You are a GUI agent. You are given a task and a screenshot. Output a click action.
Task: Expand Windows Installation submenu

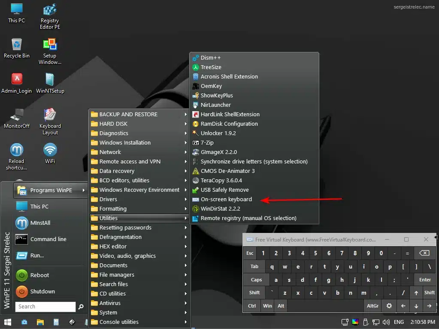pos(139,143)
